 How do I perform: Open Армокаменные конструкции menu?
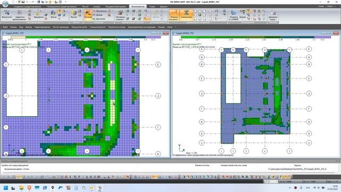coord(142,27)
